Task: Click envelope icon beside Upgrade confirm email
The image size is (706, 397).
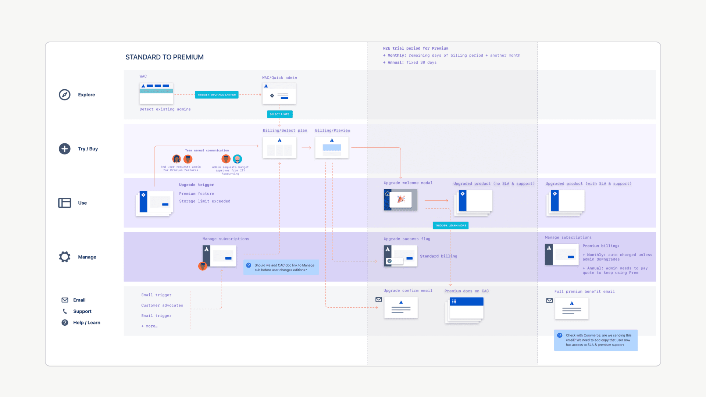Action: [x=379, y=300]
